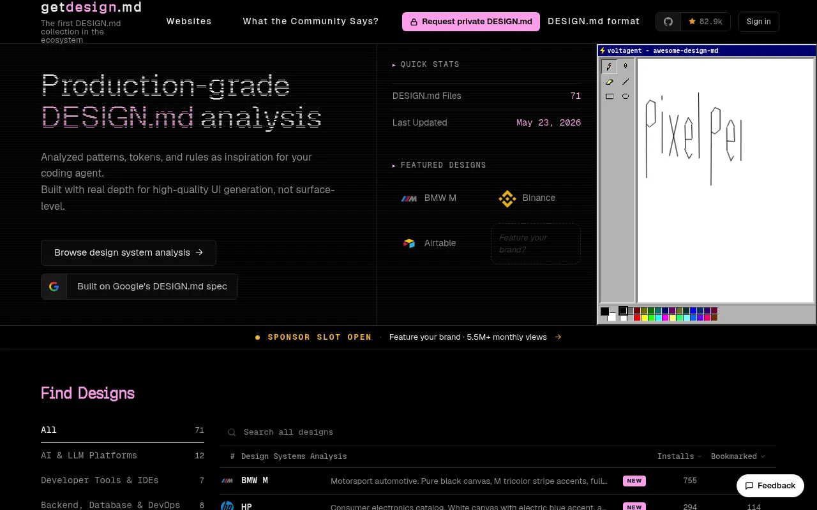Click the Find Designs heading
817x510 pixels.
click(x=87, y=393)
